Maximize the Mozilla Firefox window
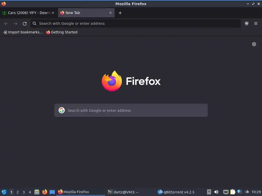 pyautogui.click(x=253, y=4)
